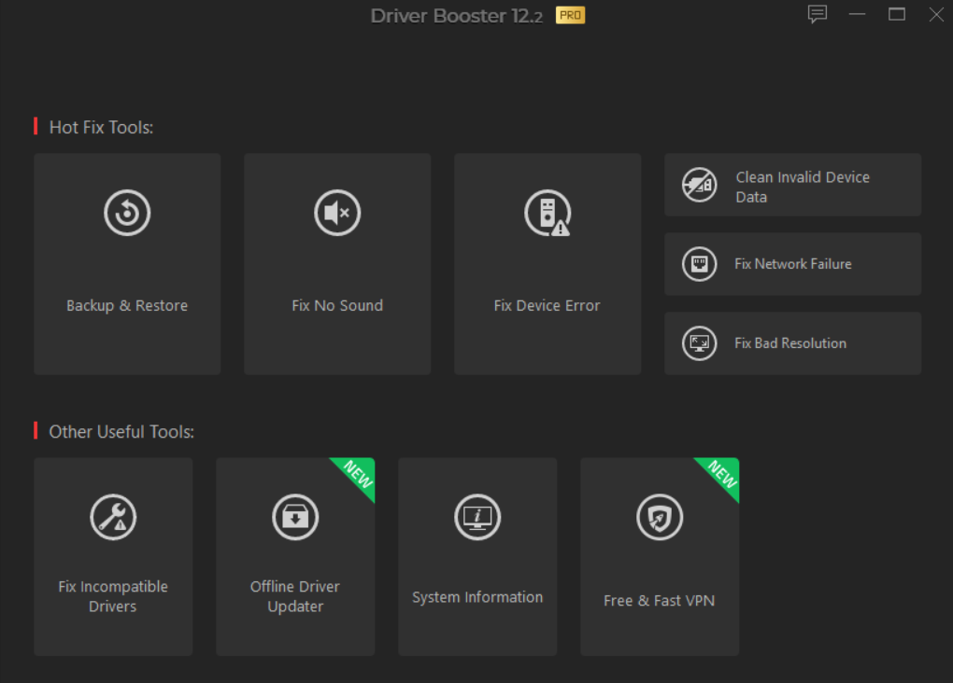
Task: Click the Free & Fast VPN shield icon
Action: pyautogui.click(x=660, y=517)
